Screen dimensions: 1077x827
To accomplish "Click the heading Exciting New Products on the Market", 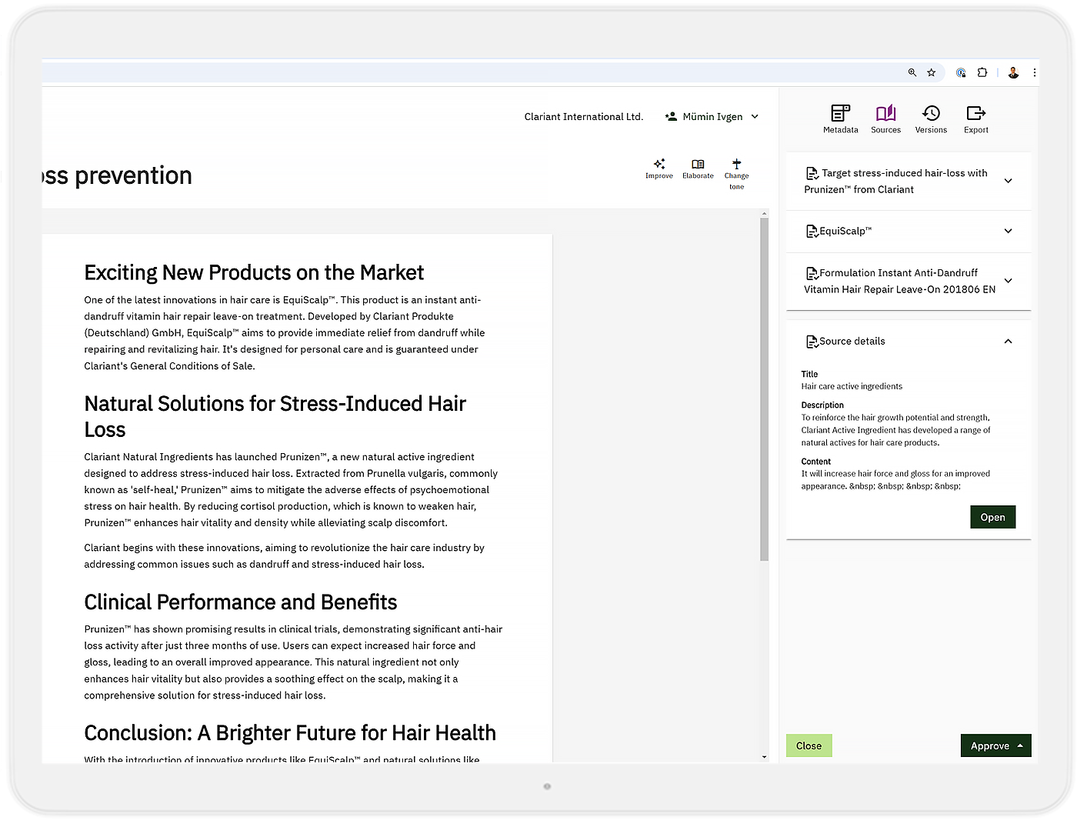I will coord(254,272).
